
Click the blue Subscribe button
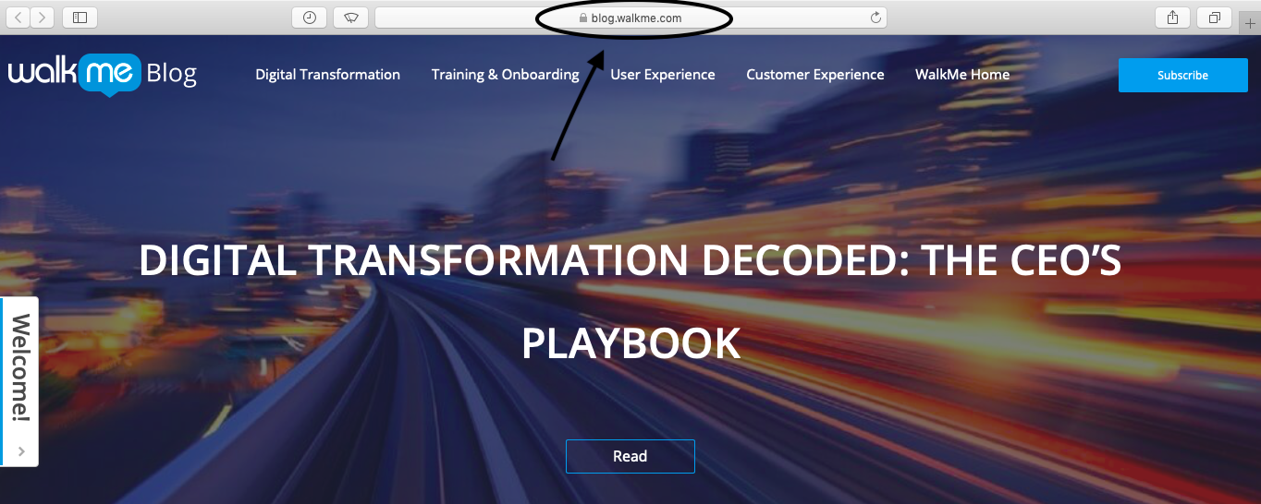pos(1183,75)
